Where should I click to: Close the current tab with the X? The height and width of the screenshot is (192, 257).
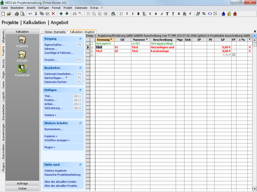255,31
